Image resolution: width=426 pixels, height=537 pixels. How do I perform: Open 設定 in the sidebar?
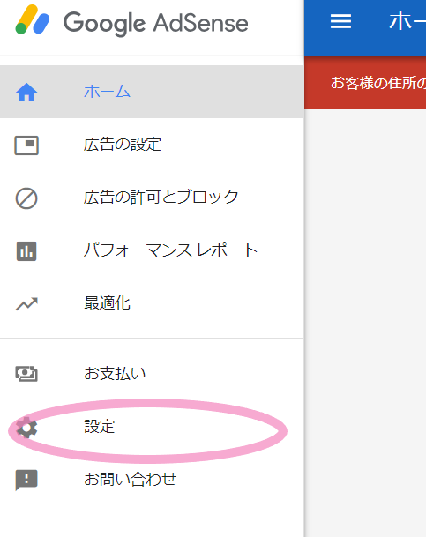point(152,427)
